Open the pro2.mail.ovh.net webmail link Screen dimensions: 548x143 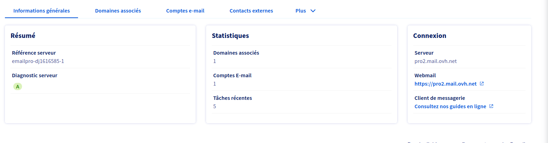click(445, 84)
